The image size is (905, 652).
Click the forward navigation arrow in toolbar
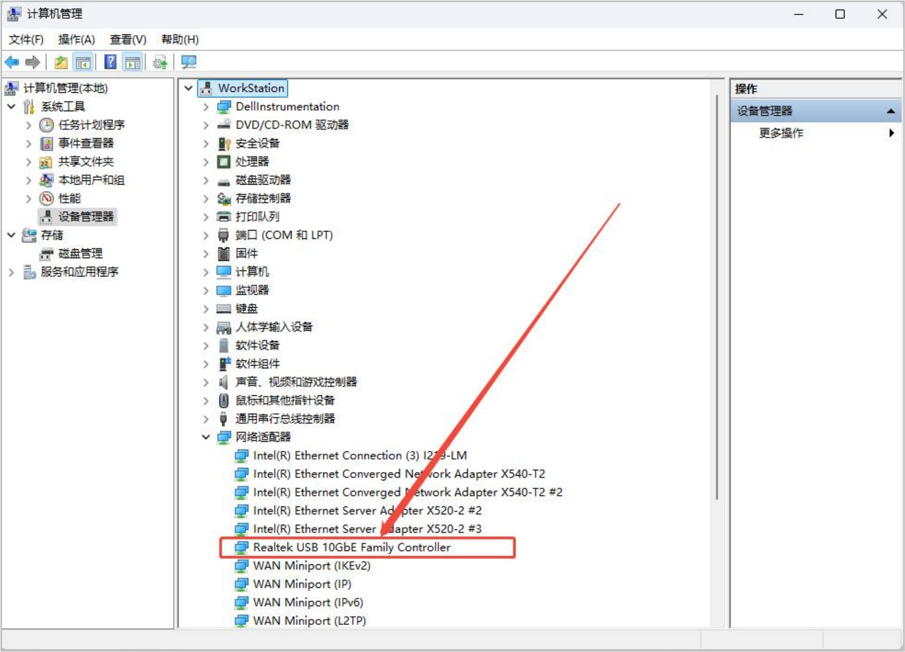point(32,62)
